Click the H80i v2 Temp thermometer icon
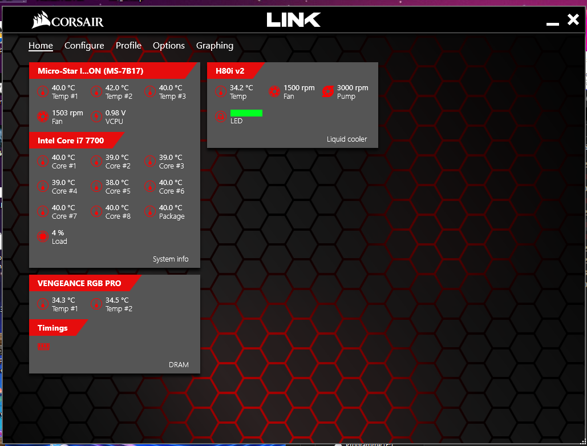The width and height of the screenshot is (587, 446). click(x=221, y=91)
